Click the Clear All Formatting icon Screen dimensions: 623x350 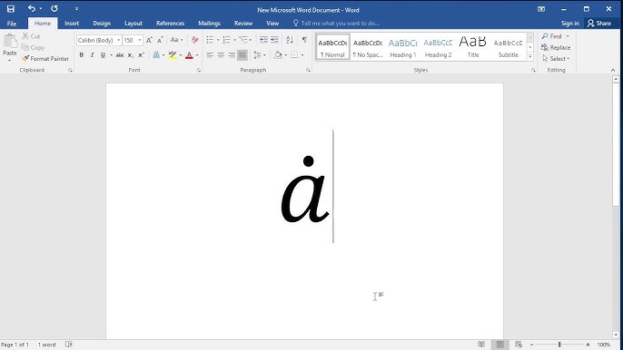click(x=194, y=40)
